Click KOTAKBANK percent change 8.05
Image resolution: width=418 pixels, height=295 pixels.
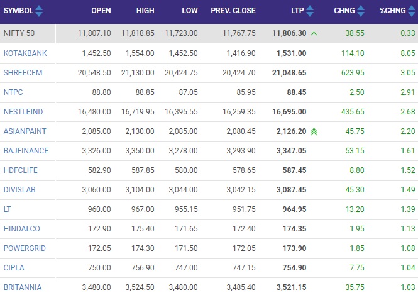(x=408, y=53)
